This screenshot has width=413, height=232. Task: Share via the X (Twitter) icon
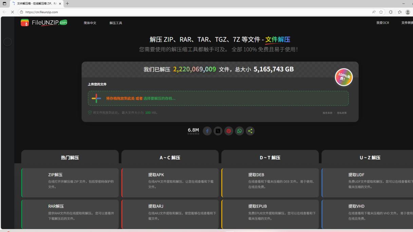[x=218, y=131]
